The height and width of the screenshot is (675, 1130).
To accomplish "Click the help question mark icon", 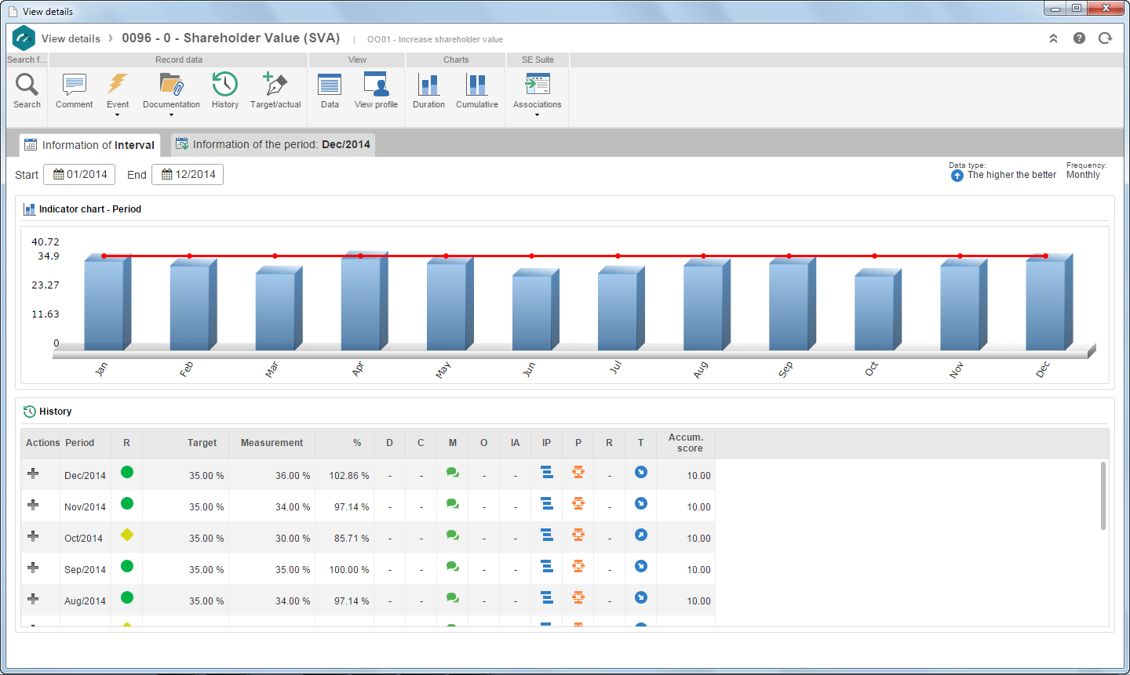I will point(1079,38).
